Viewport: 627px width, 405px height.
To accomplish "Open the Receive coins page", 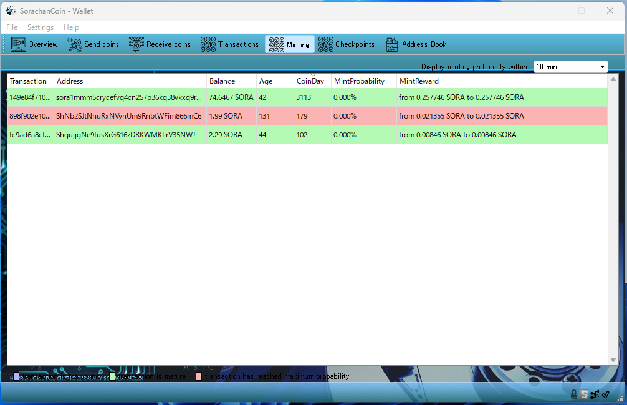I will (160, 44).
